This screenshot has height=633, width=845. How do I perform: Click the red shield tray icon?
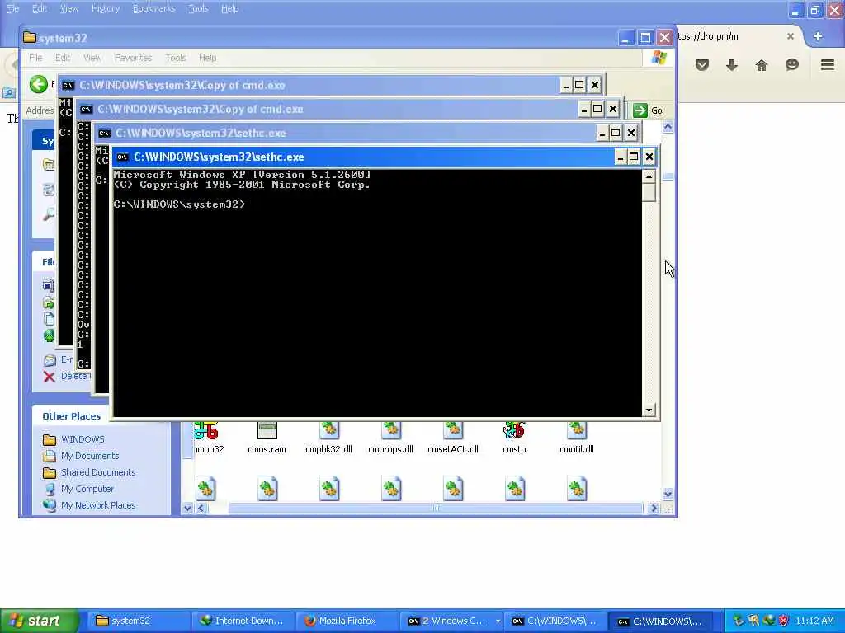click(784, 621)
